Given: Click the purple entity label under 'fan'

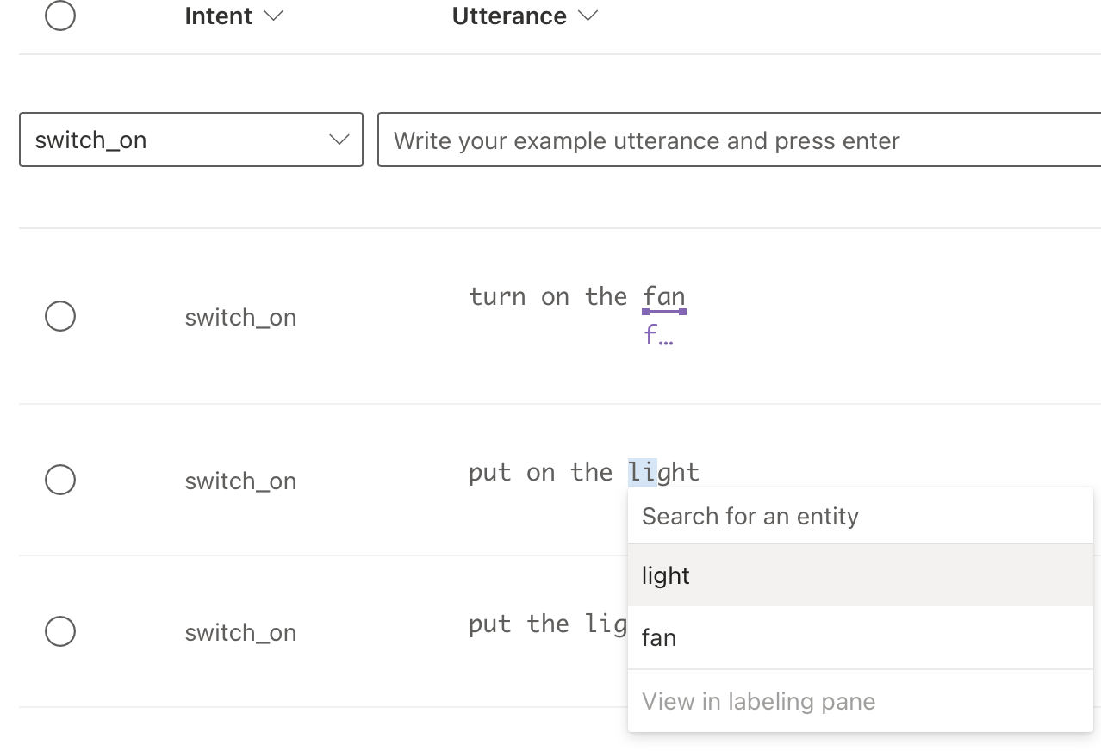Looking at the screenshot, I should [x=659, y=336].
